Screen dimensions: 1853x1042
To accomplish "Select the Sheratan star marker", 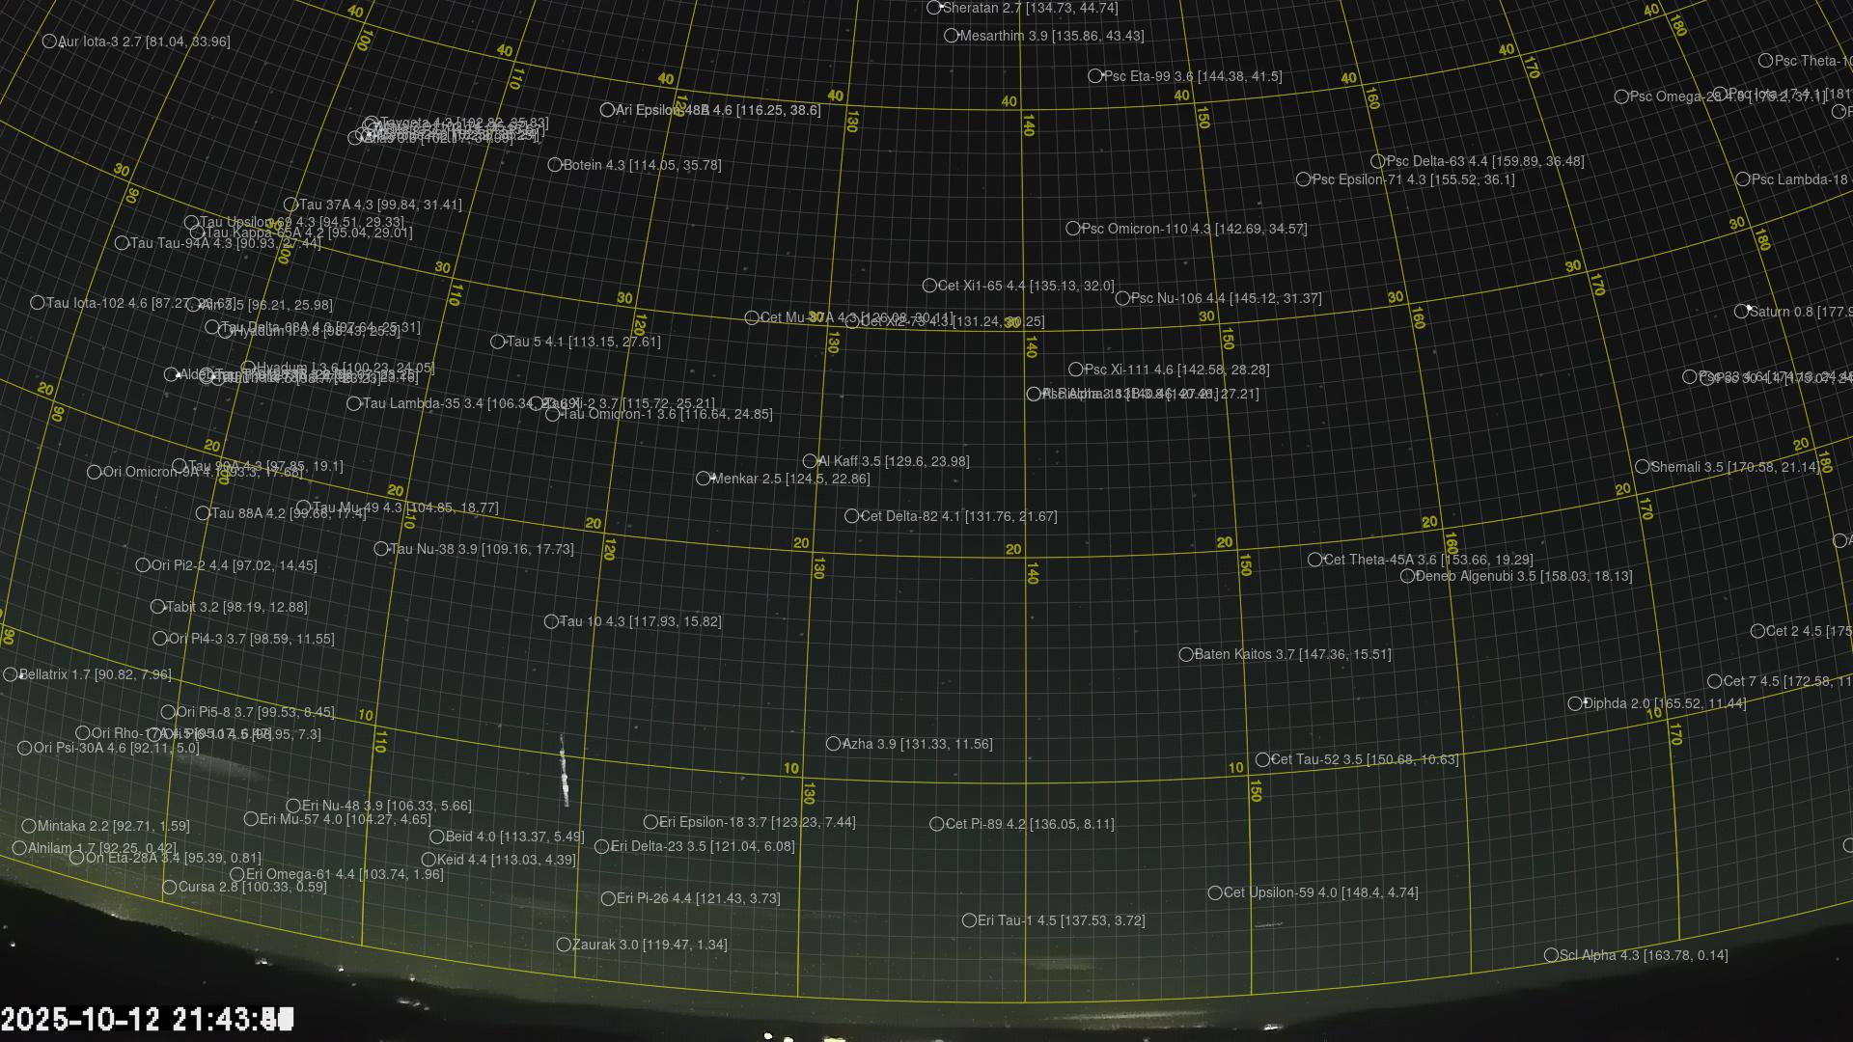I will (x=933, y=8).
